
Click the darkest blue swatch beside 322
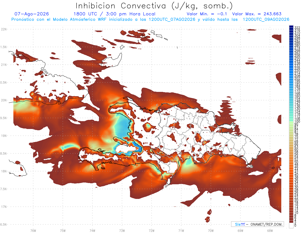291,27
